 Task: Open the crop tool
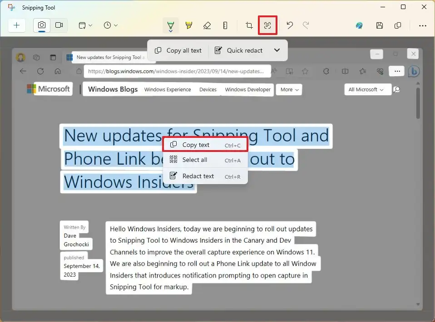point(248,25)
